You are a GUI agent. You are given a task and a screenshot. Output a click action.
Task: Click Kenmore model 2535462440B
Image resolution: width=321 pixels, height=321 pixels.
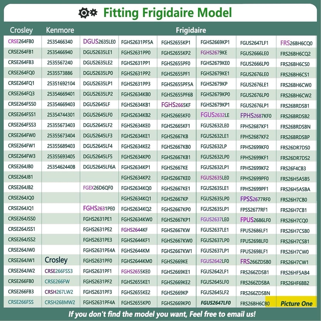(x=61, y=167)
